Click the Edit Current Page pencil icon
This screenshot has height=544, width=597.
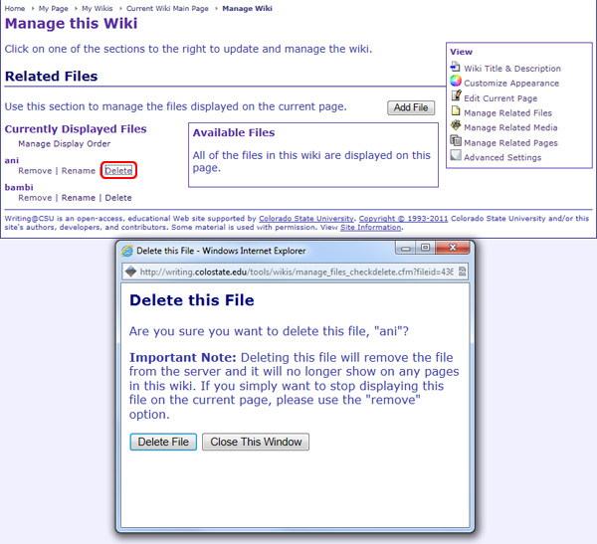(456, 97)
